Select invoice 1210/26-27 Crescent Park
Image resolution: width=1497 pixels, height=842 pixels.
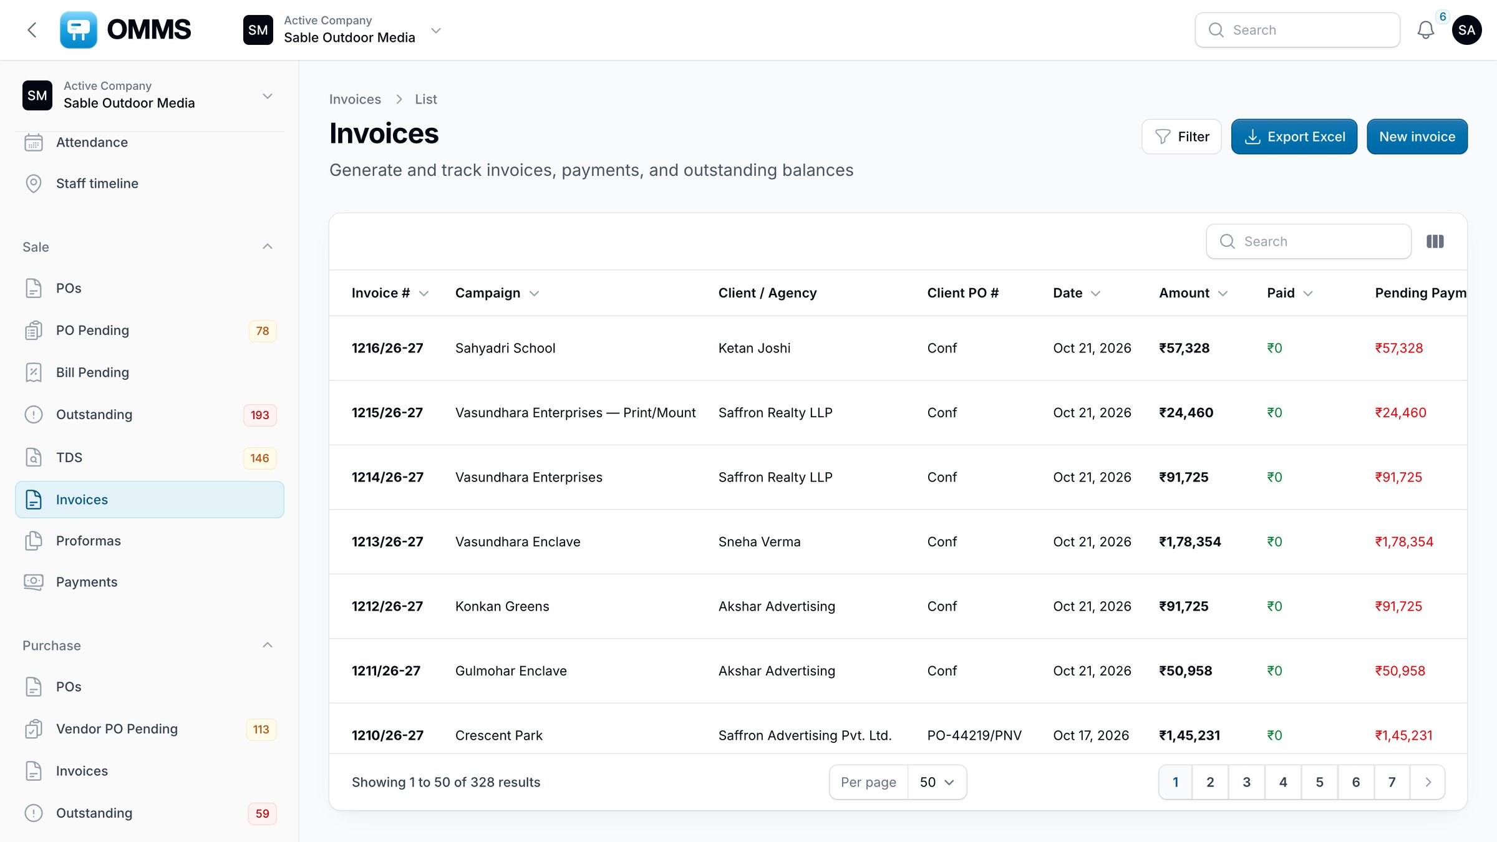coord(898,728)
